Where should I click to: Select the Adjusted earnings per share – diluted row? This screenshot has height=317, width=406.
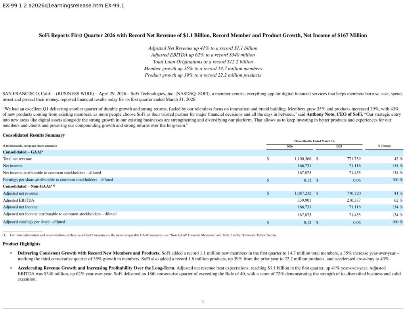point(203,222)
